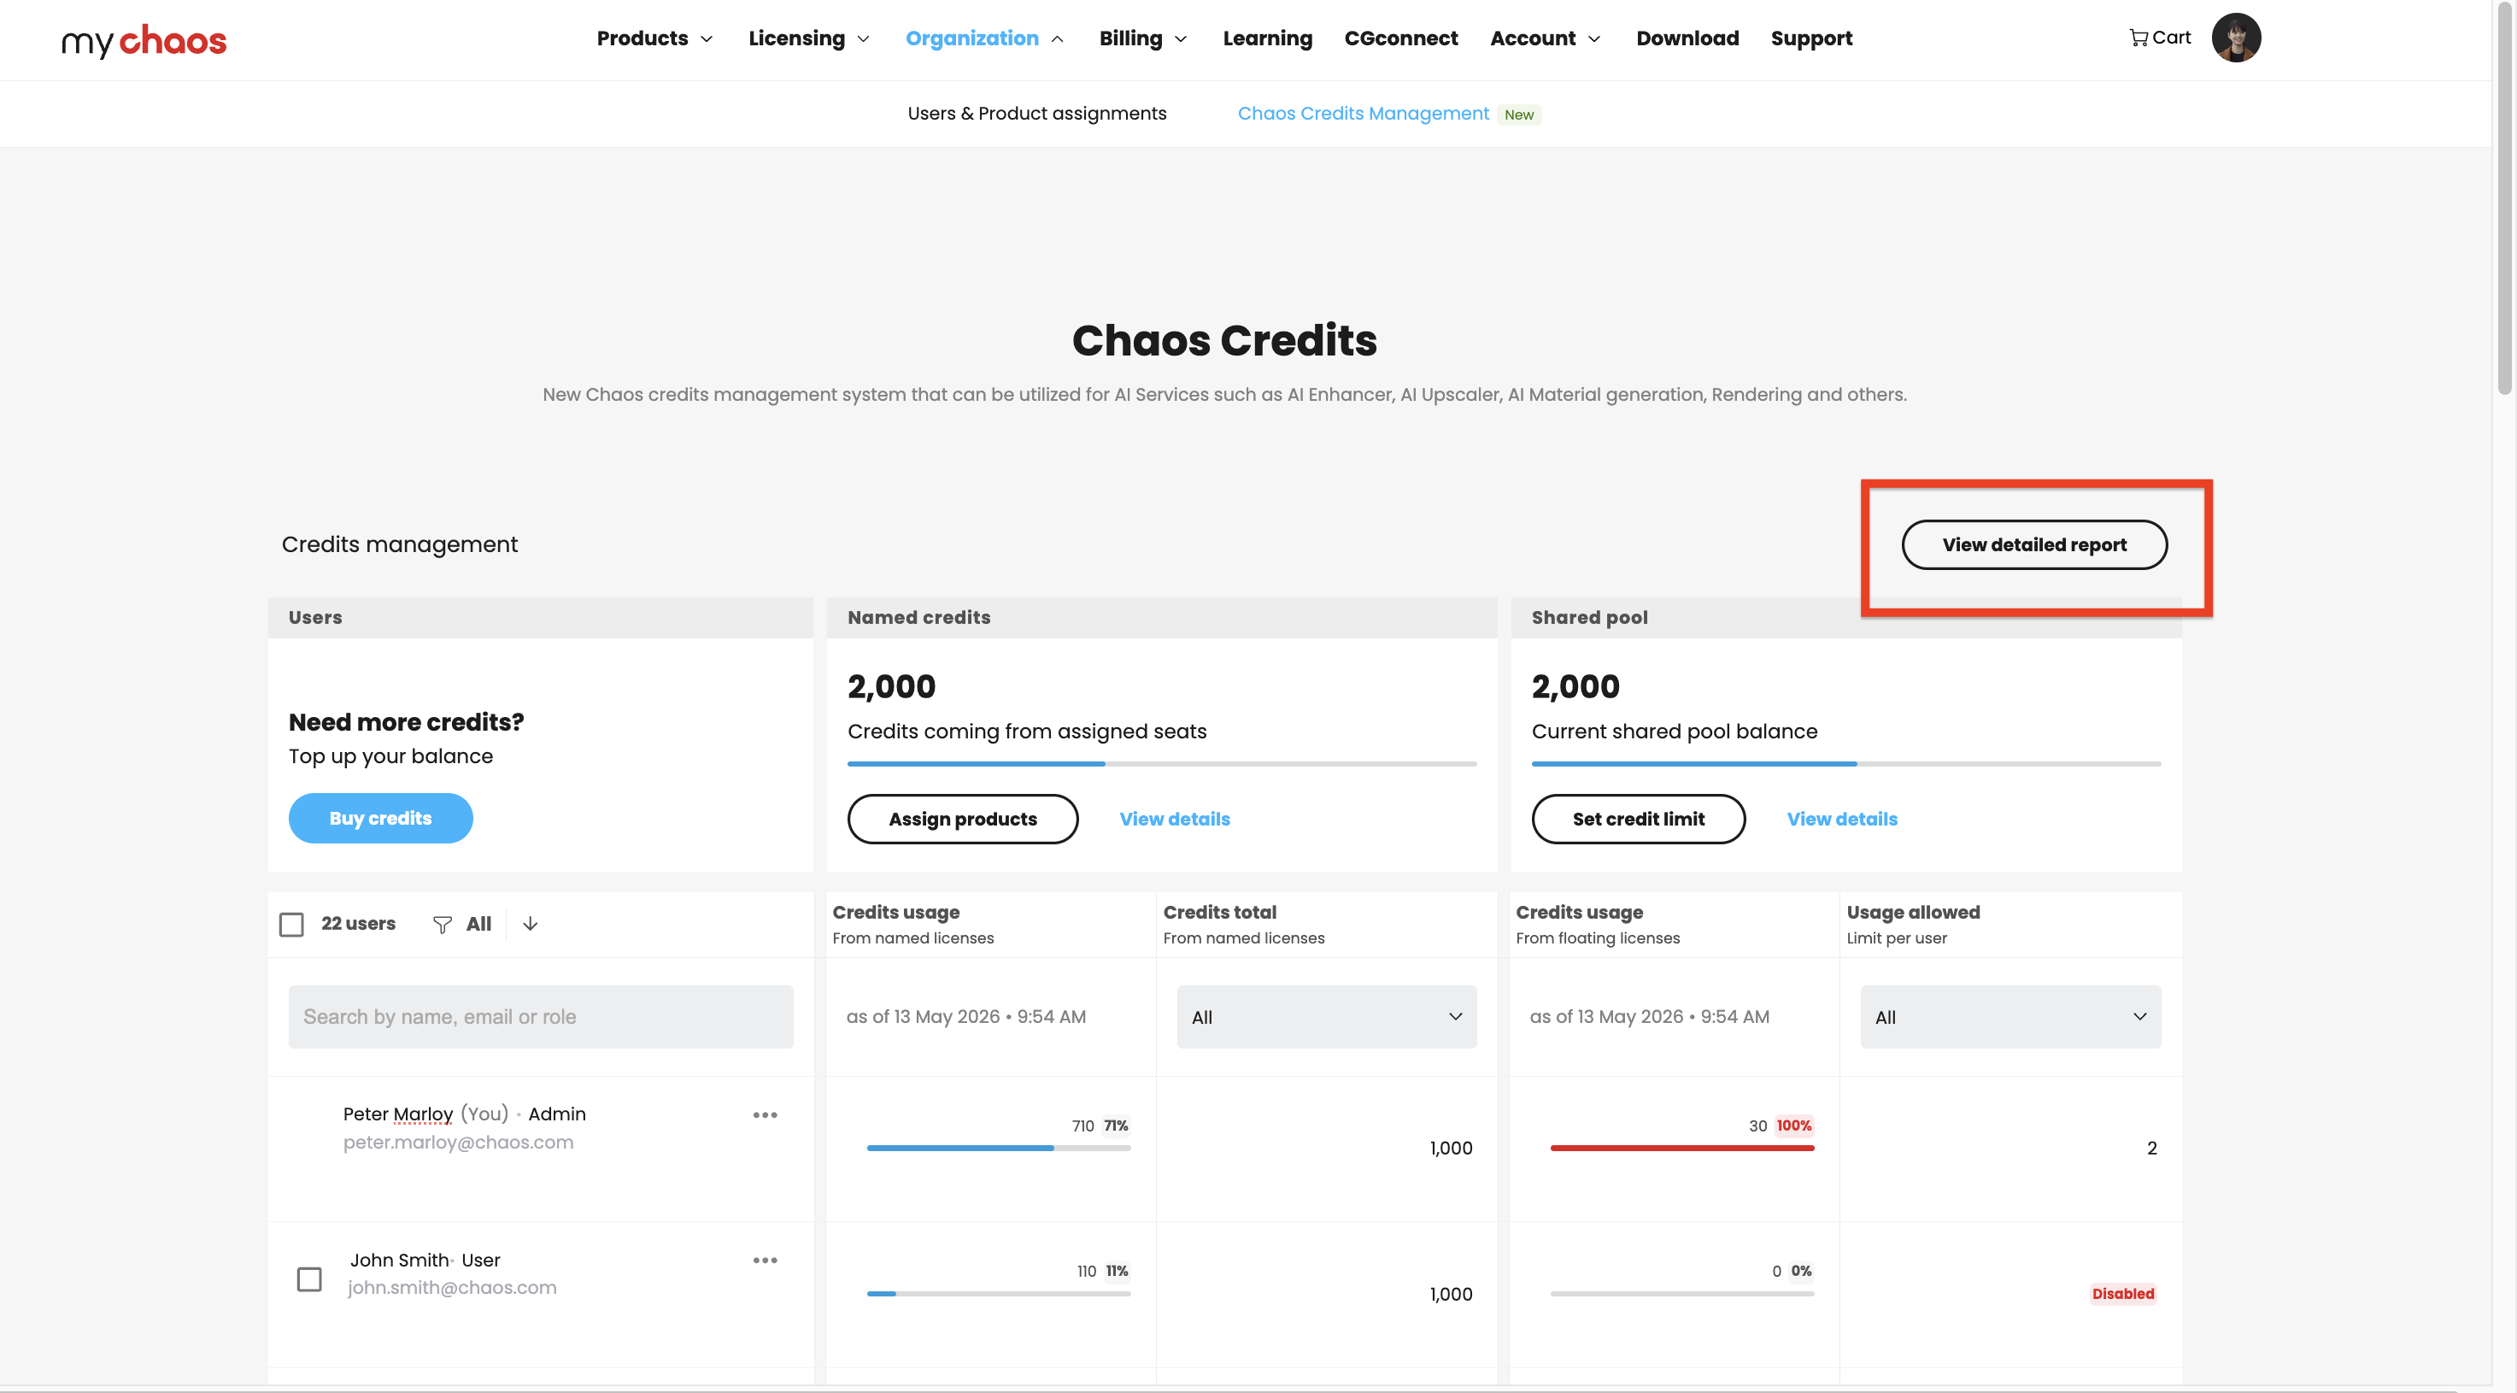
Task: Click the Assign products button
Action: click(962, 820)
